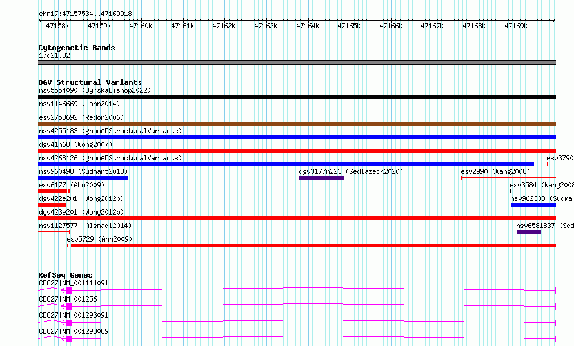Click the blue nsv4268126 variant bar
This screenshot has width=574, height=346.
286,164
